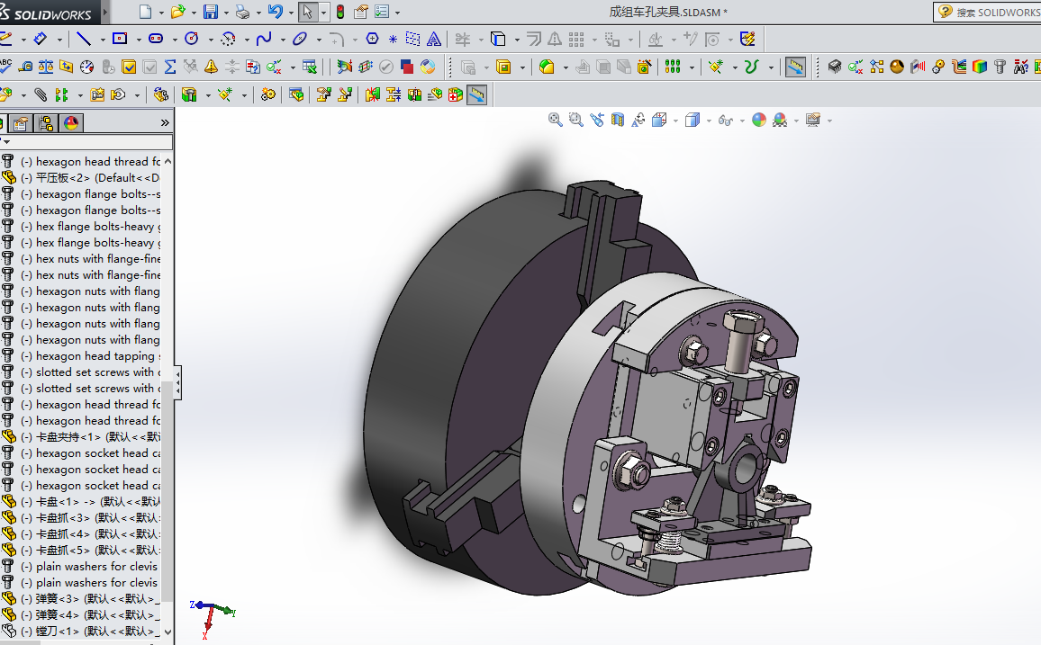Click the Edit Appearance color ball icon
This screenshot has height=645, width=1041.
point(759,120)
